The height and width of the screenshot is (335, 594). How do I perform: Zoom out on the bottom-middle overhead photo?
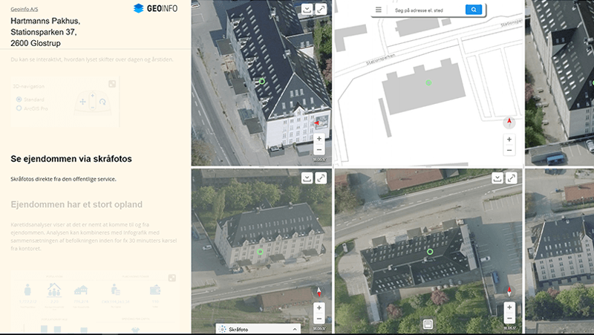509,319
